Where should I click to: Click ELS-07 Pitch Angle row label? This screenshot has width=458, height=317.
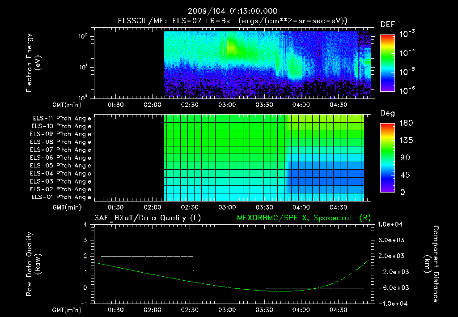tap(60, 150)
